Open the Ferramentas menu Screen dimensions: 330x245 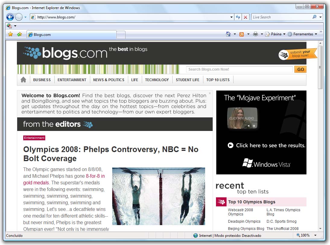tap(303, 34)
